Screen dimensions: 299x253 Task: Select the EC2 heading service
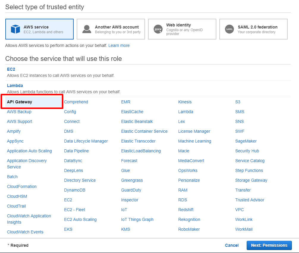(11, 69)
